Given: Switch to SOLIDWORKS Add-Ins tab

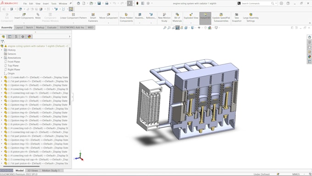Looking at the screenshot, I should coord(72,28).
